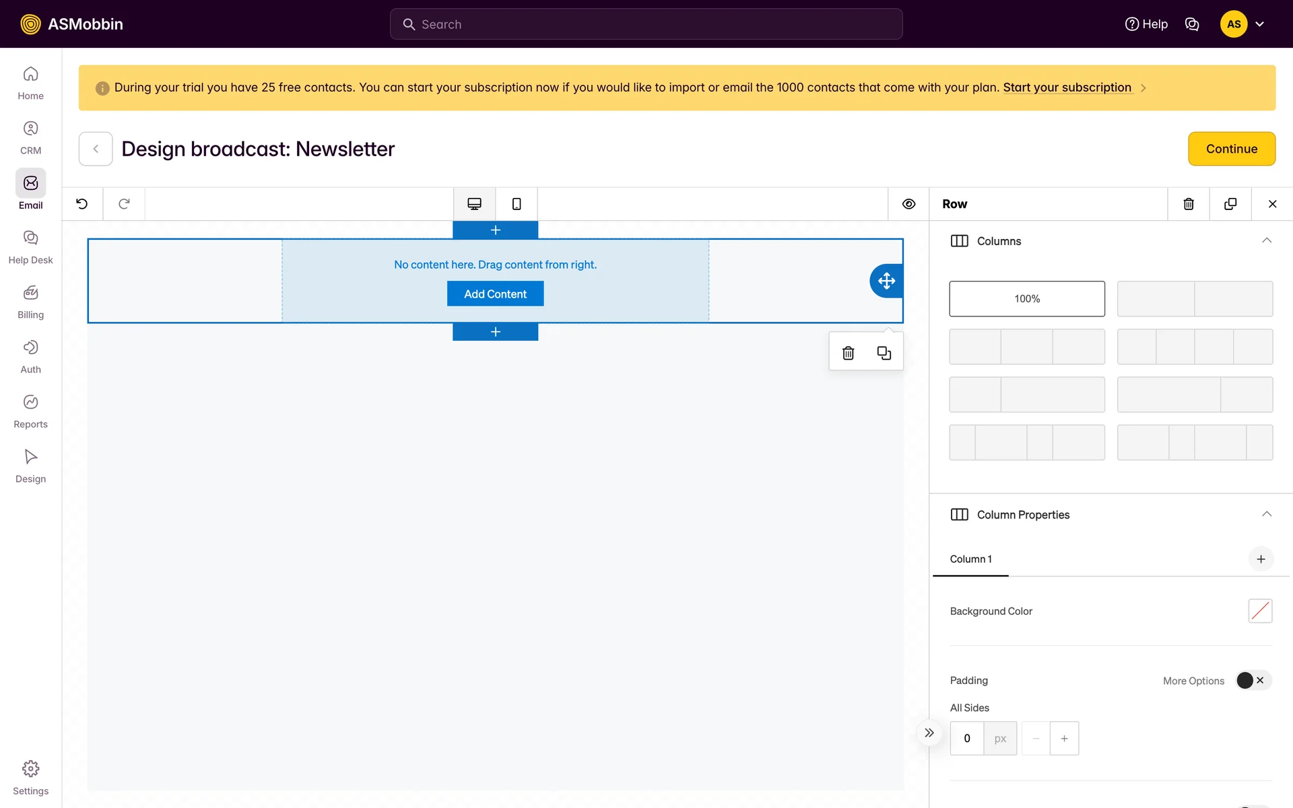Toggle Padding More Options switch
This screenshot has height=808, width=1293.
1253,680
